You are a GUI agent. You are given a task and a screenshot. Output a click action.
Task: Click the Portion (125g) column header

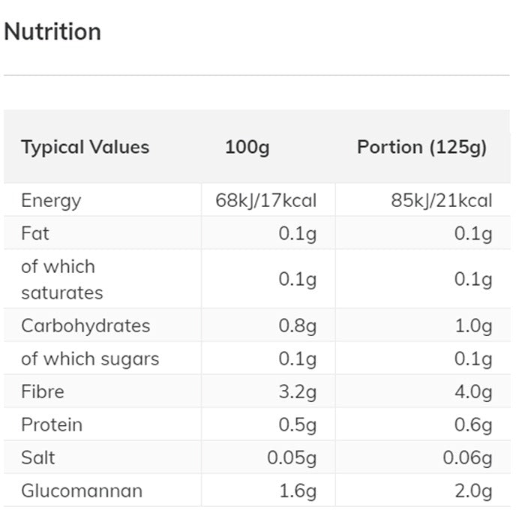(421, 147)
